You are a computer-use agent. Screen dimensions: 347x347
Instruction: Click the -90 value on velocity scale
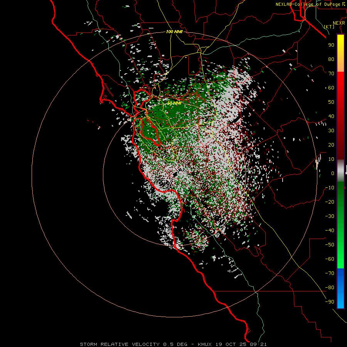330,302
